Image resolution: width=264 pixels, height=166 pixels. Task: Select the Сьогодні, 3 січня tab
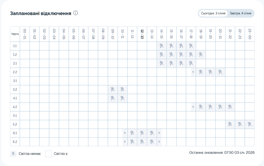213,13
